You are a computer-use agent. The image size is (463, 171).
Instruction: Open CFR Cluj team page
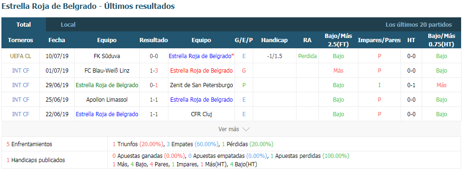pos(201,114)
